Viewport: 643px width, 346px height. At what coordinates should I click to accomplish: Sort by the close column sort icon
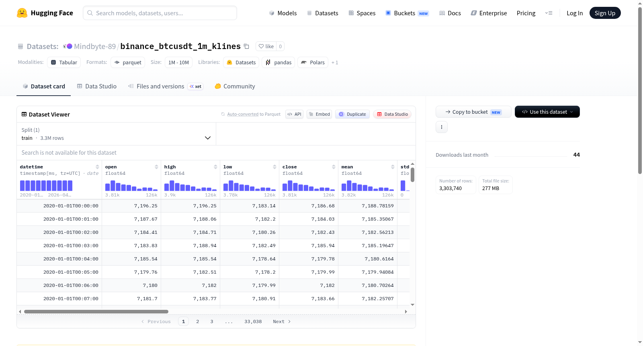click(x=334, y=167)
